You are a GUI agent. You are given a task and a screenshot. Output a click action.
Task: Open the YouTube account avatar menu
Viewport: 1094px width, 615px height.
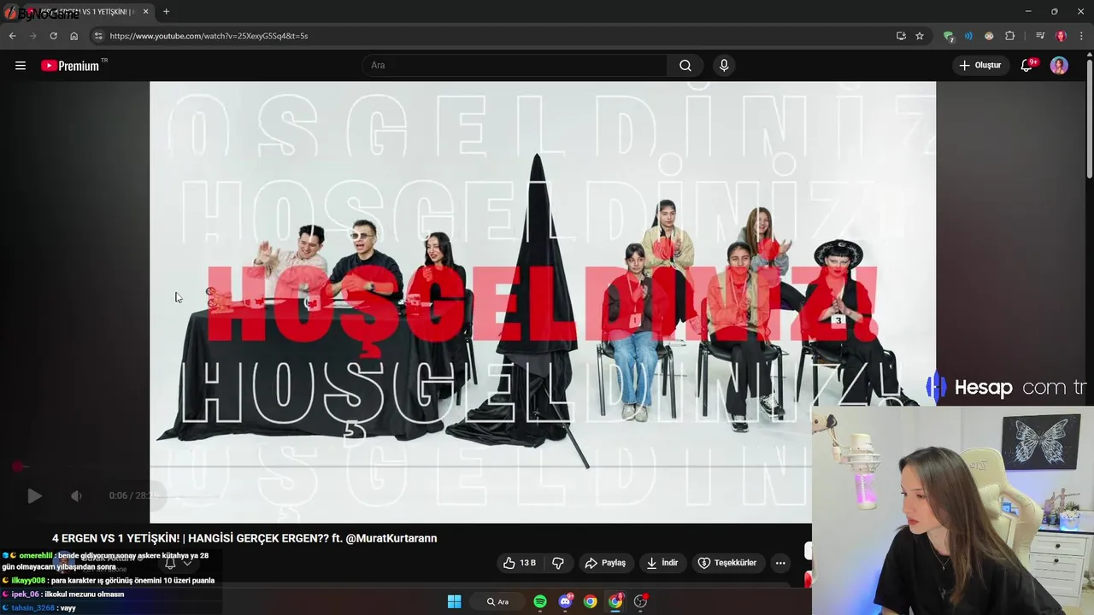[1059, 66]
